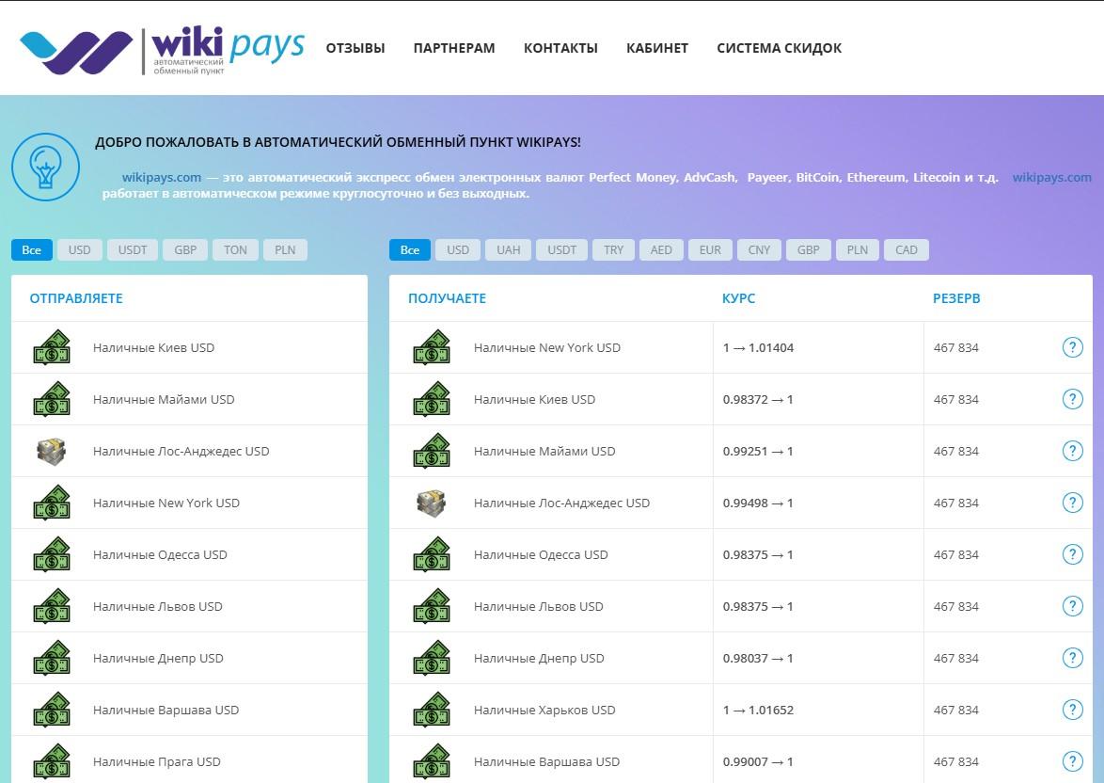Click money stack icon for send Лос-Анджелес USD

click(52, 451)
